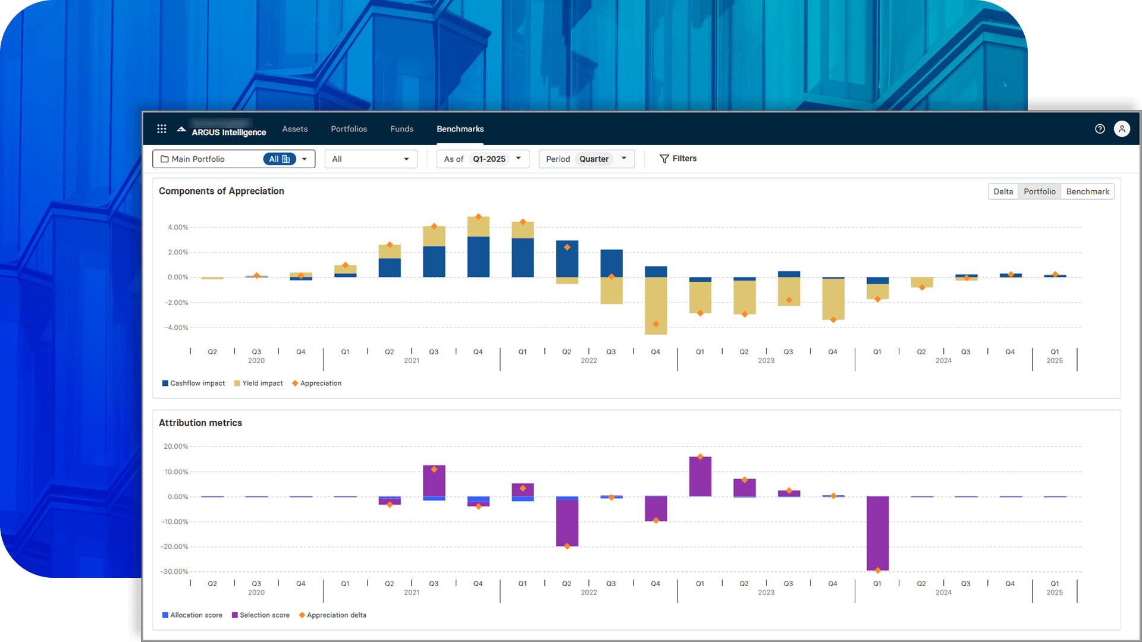Click the building icon inside the All pill

point(287,159)
